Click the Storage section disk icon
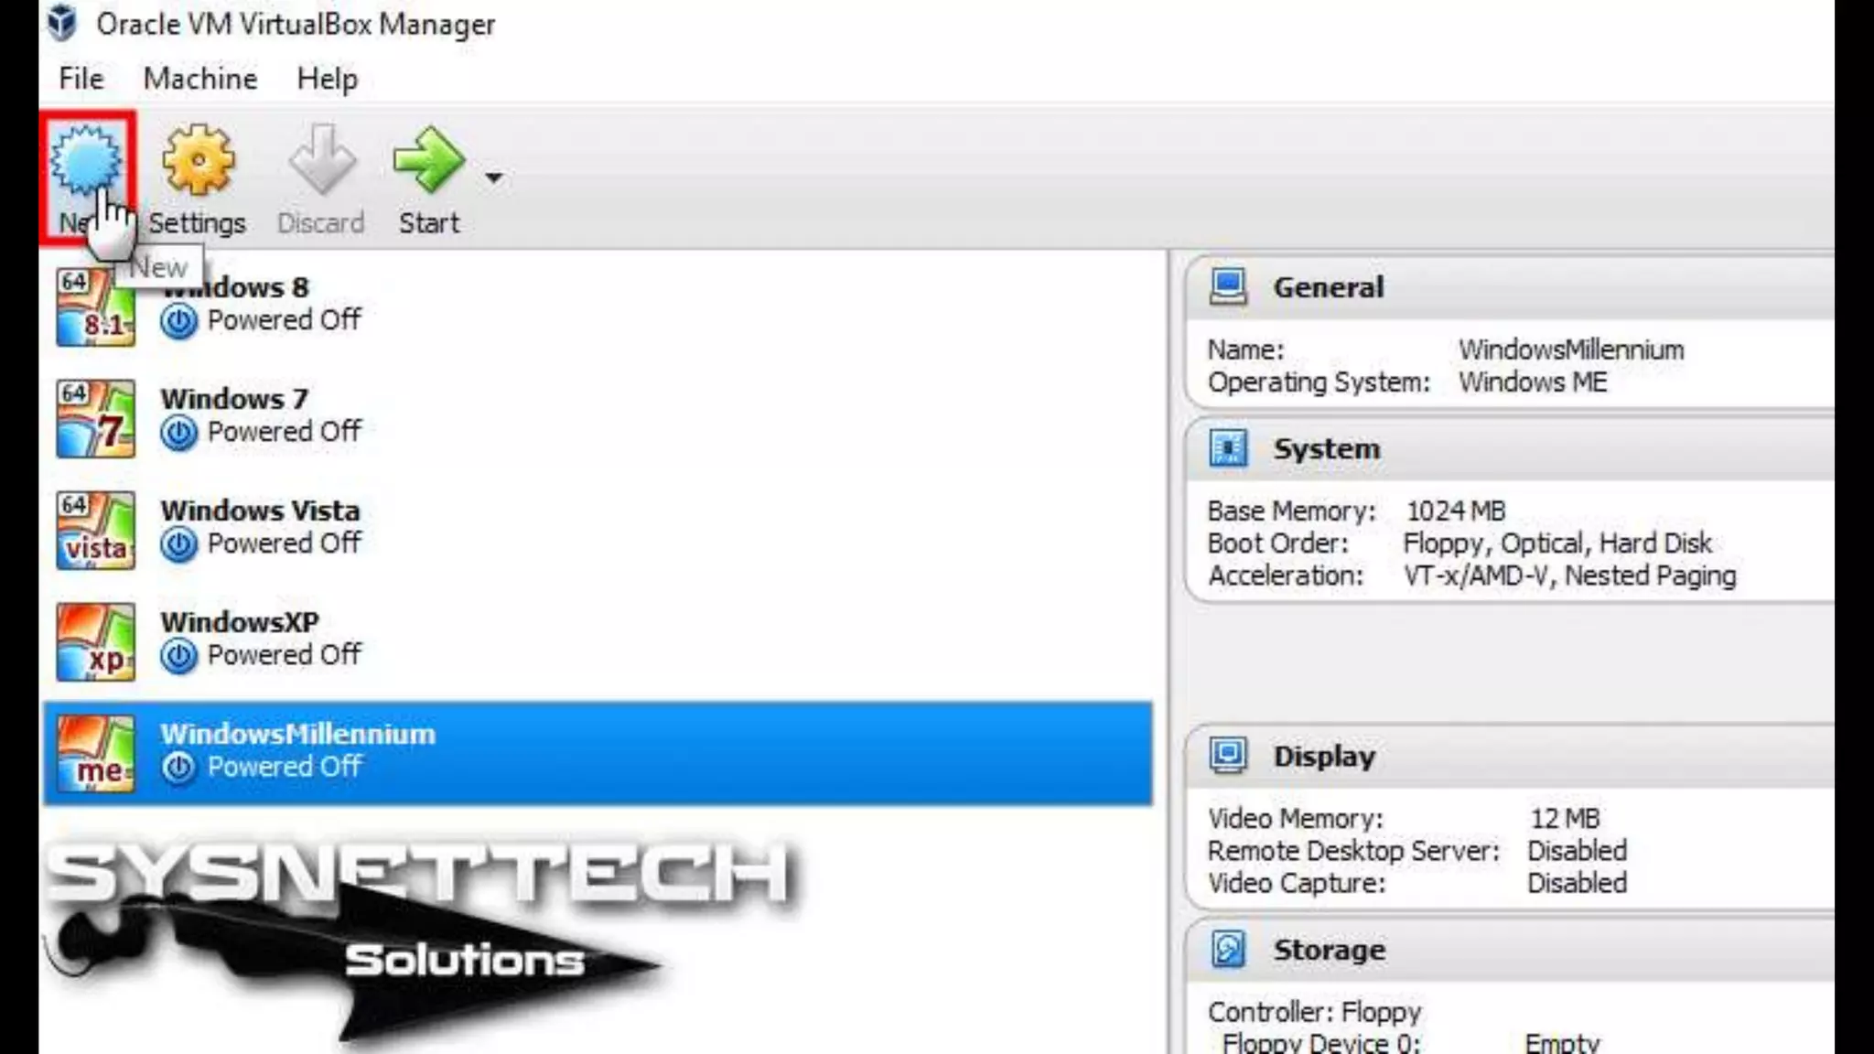This screenshot has height=1054, width=1874. pos(1227,950)
